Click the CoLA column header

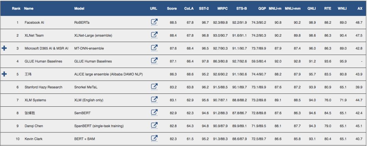coord(189,8)
